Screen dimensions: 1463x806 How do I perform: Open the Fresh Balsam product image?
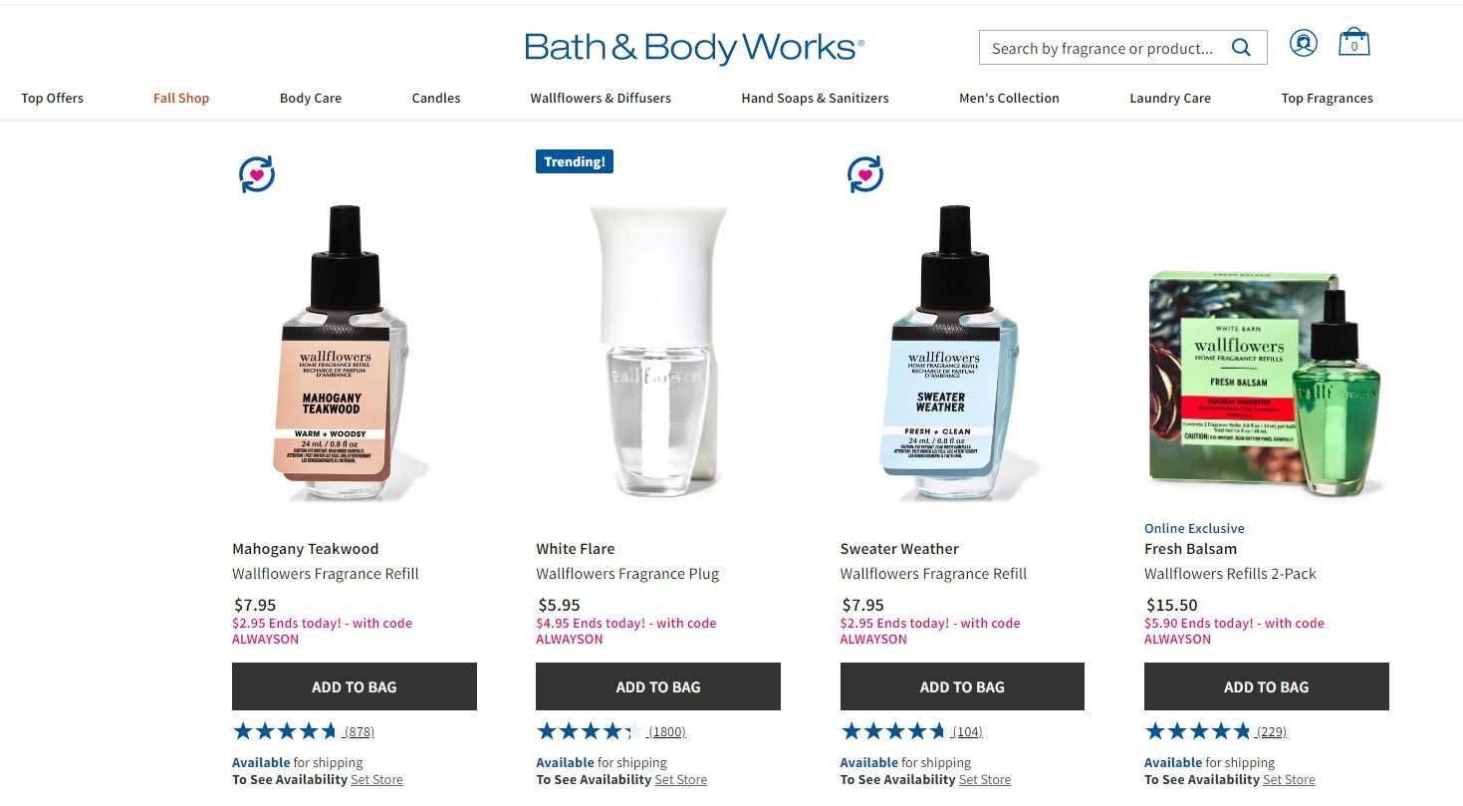(1267, 384)
